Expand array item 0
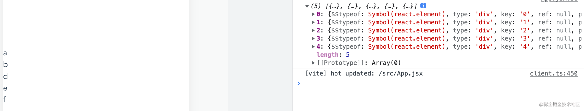The image size is (584, 111). point(313,14)
